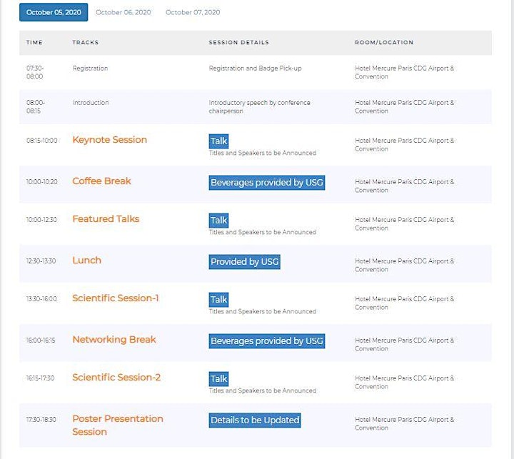Click the Hotel Mercure location in Networking Break row

point(405,345)
